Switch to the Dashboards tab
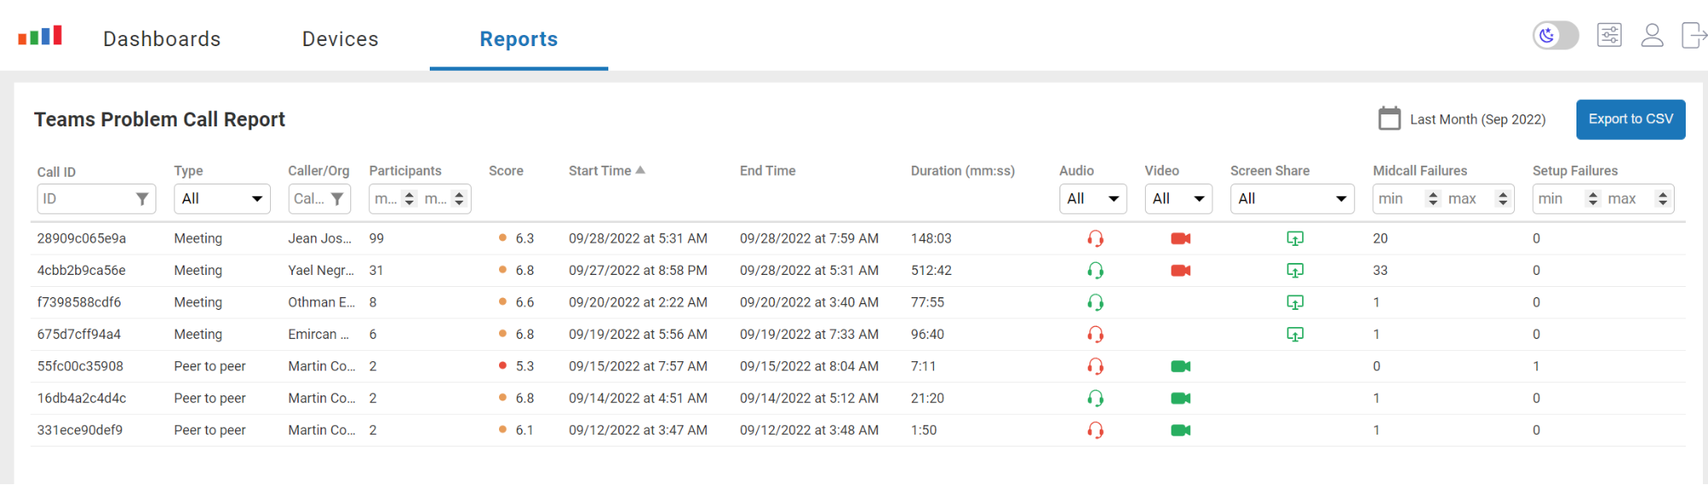 click(161, 39)
